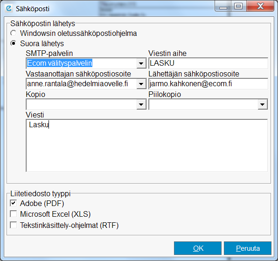Image resolution: width=278 pixels, height=261 pixels.
Task: Uncheck the Adobe (PDF) attachment checkbox
Action: (14, 203)
